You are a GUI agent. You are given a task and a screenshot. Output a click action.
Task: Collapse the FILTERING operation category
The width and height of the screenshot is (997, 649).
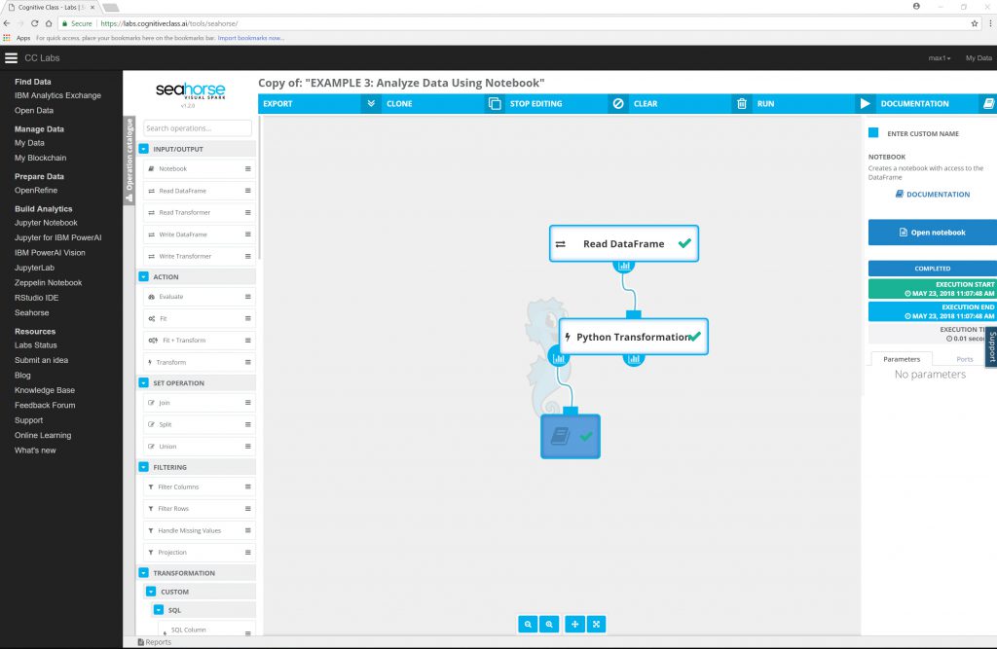tap(144, 467)
